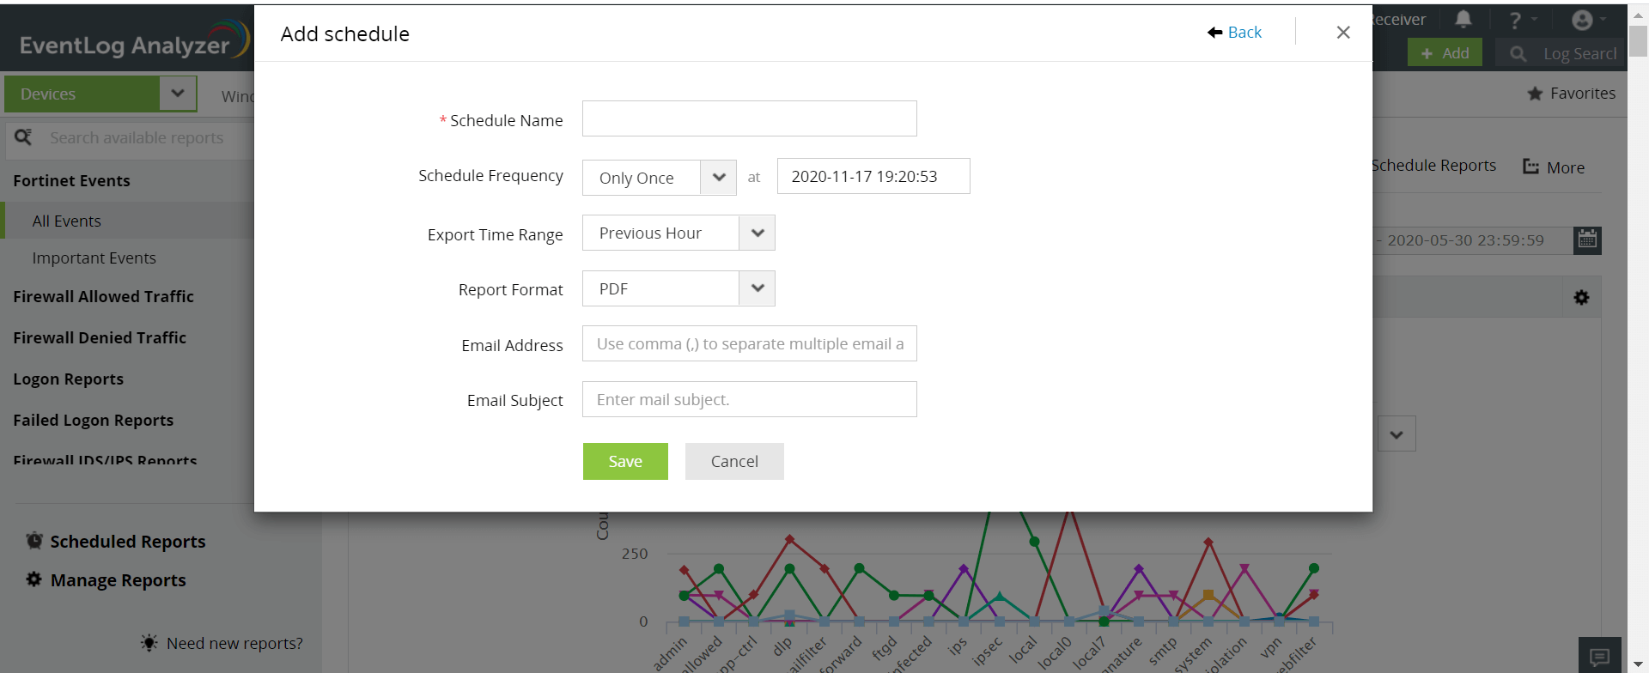Viewport: 1649px width, 673px height.
Task: Expand the Export Time Range dropdown
Action: (678, 233)
